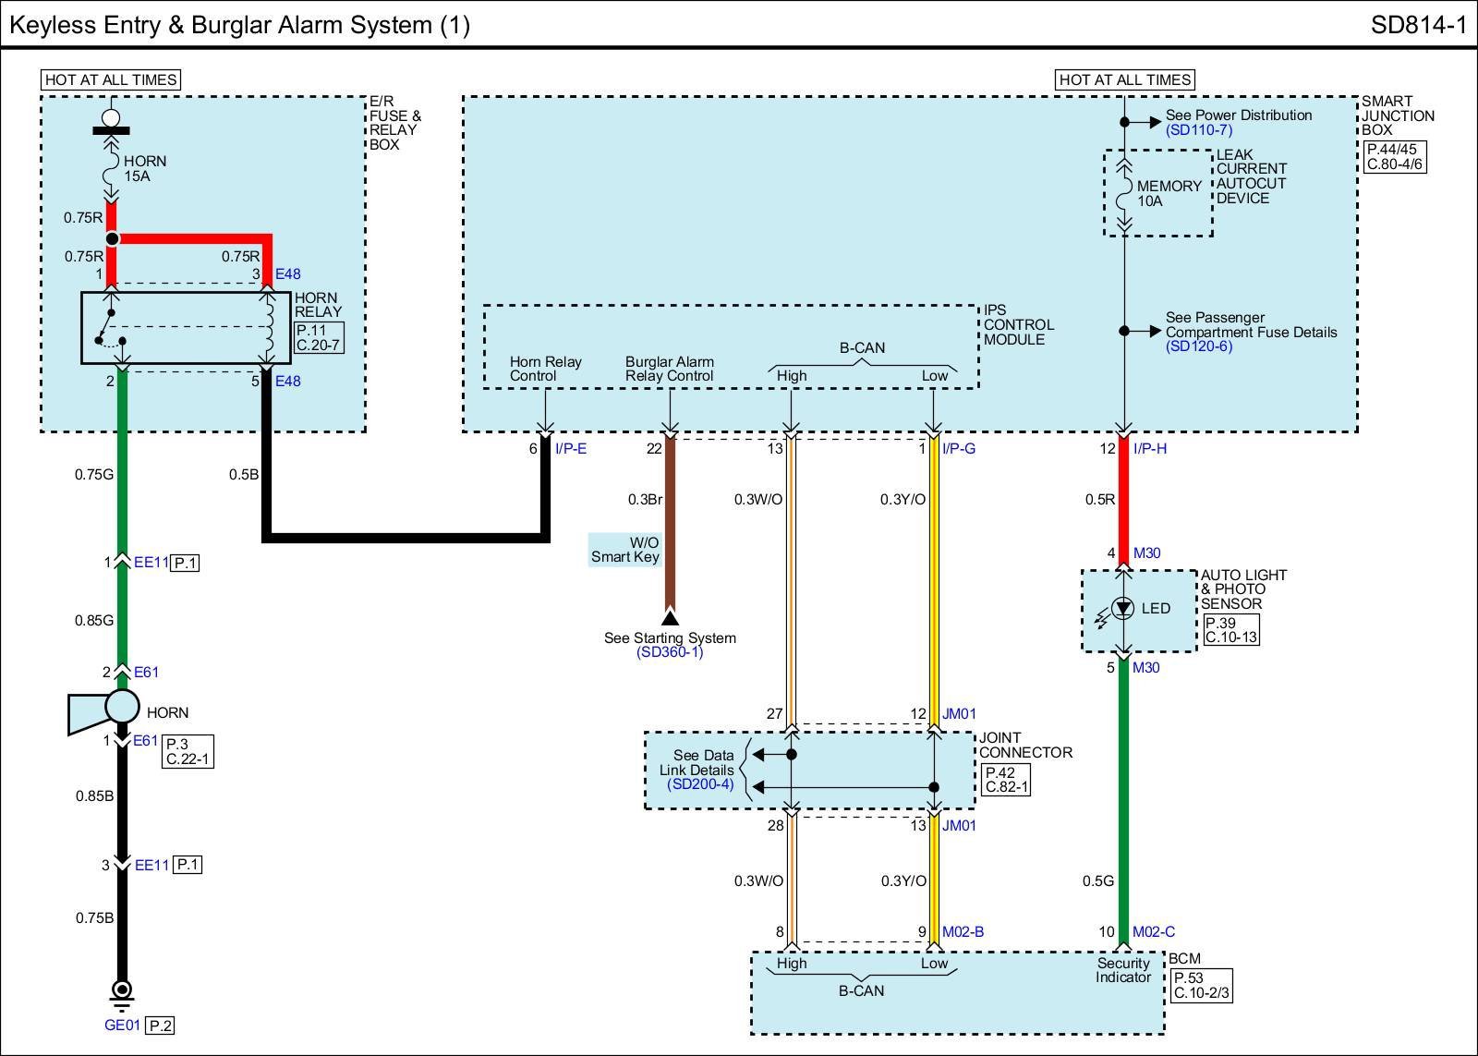Image resolution: width=1478 pixels, height=1056 pixels.
Task: Open the SD200-4 data link details
Action: pyautogui.click(x=700, y=784)
